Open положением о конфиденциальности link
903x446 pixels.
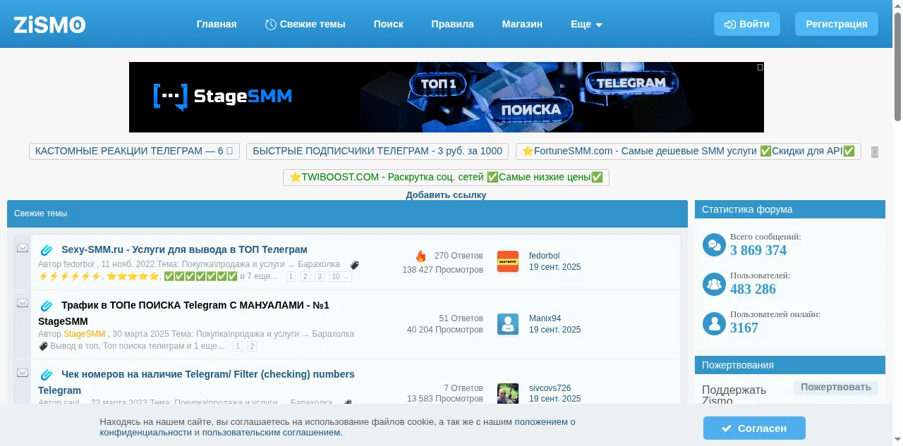pos(338,427)
